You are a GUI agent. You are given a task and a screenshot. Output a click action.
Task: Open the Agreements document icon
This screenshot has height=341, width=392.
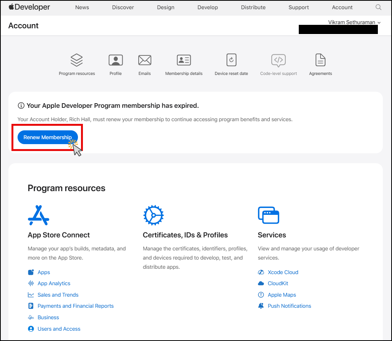click(320, 60)
